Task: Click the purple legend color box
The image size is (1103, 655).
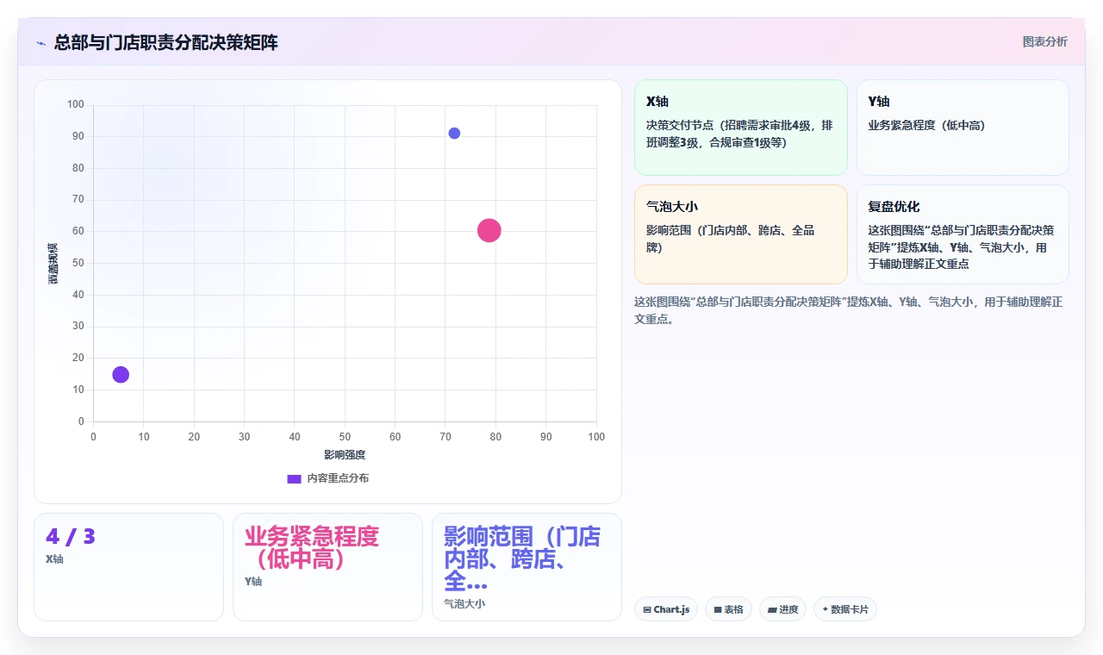Action: [x=294, y=478]
